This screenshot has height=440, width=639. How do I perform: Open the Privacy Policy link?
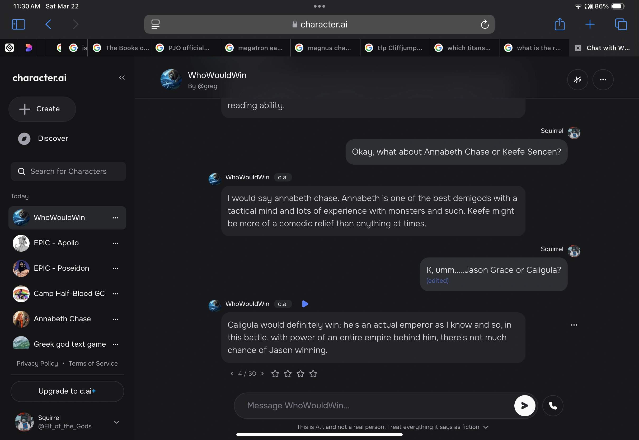[x=37, y=363]
